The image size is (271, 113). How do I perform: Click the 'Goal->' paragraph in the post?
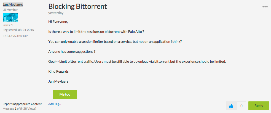click(137, 61)
